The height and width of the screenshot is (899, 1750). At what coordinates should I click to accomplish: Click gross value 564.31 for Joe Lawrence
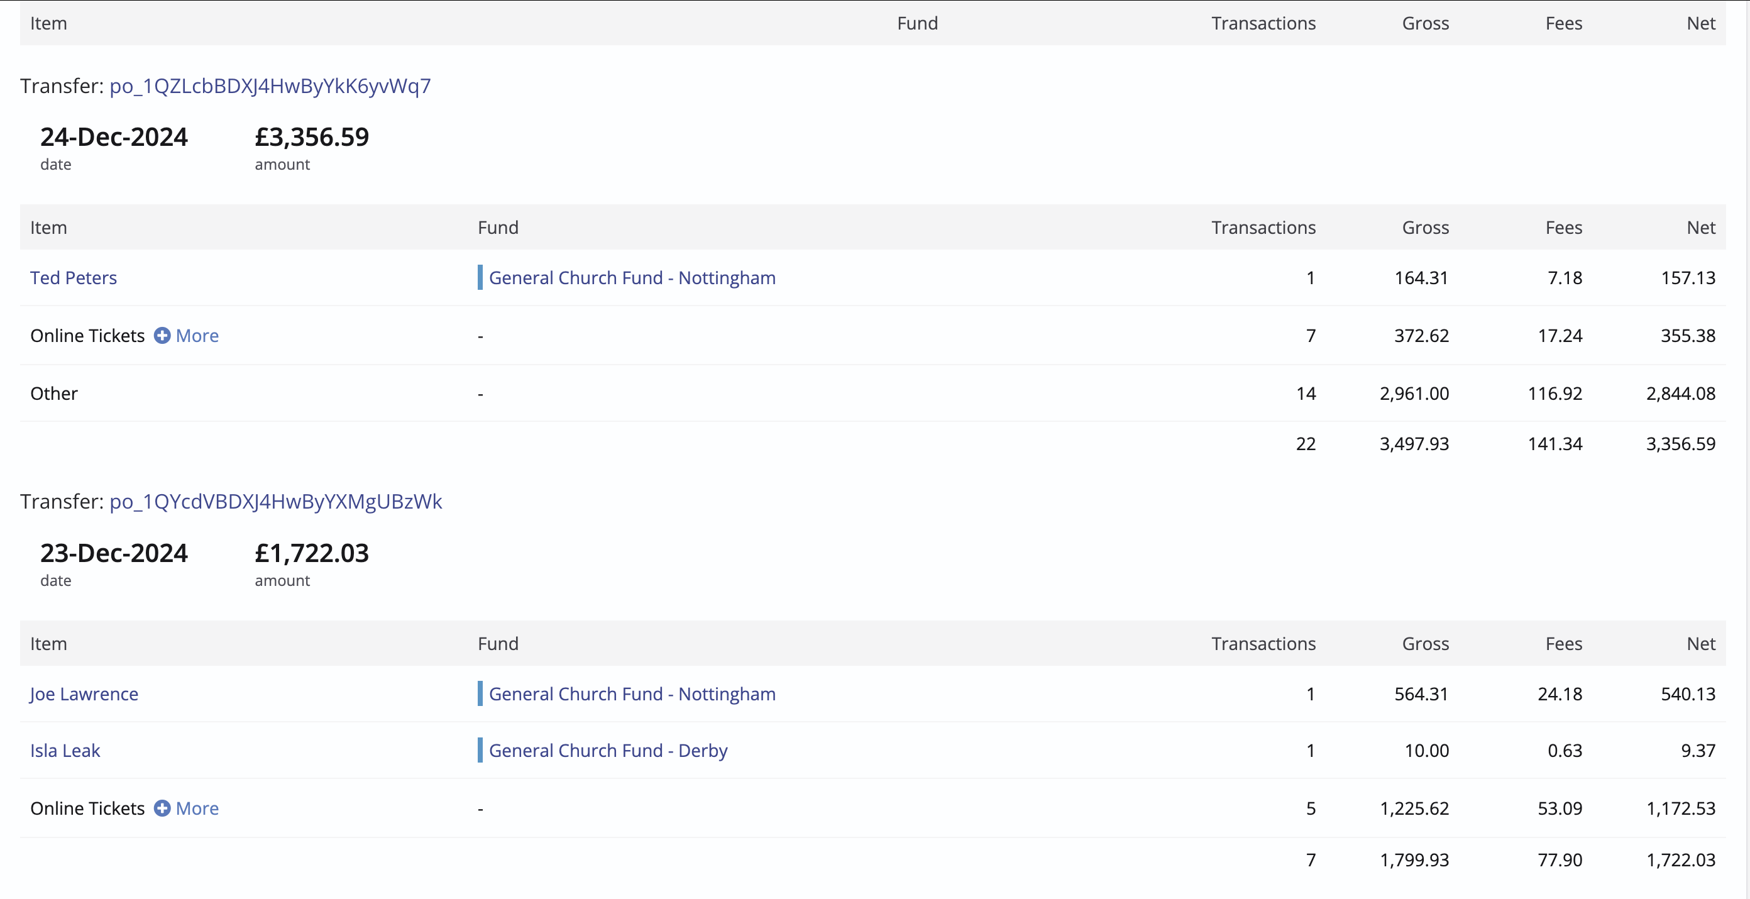pos(1421,694)
